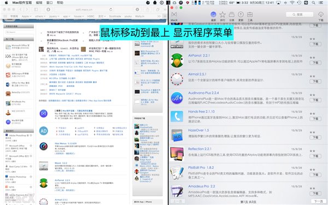Reload the page in Safari address bar
The image size is (328, 205).
coord(110,9)
